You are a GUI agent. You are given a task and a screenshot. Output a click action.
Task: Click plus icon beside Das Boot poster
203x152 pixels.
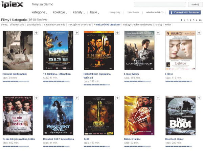click(x=199, y=98)
